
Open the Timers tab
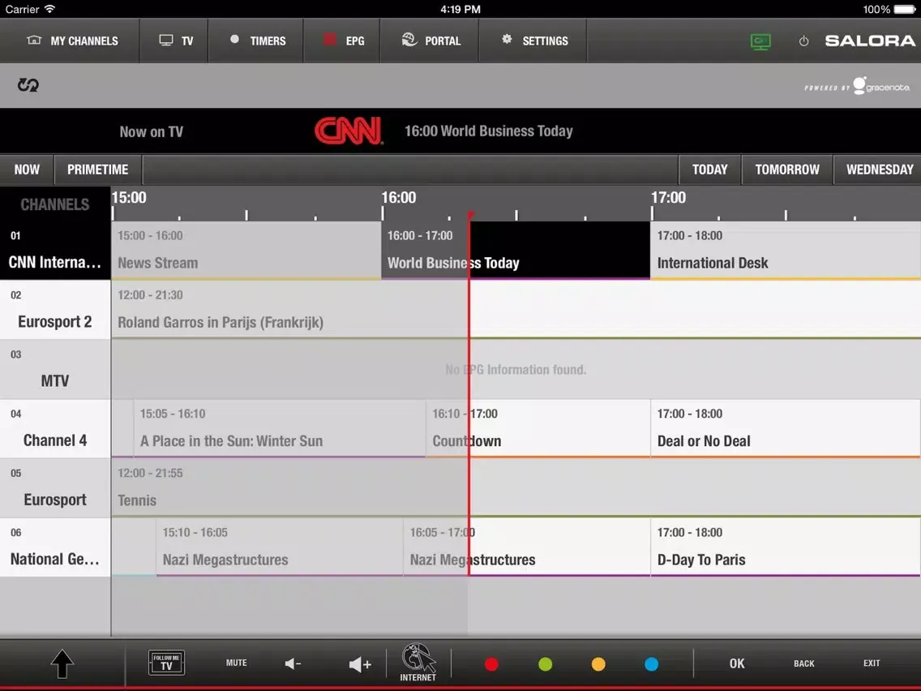(x=256, y=41)
